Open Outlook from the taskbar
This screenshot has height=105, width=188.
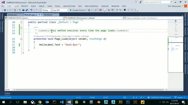point(47,102)
